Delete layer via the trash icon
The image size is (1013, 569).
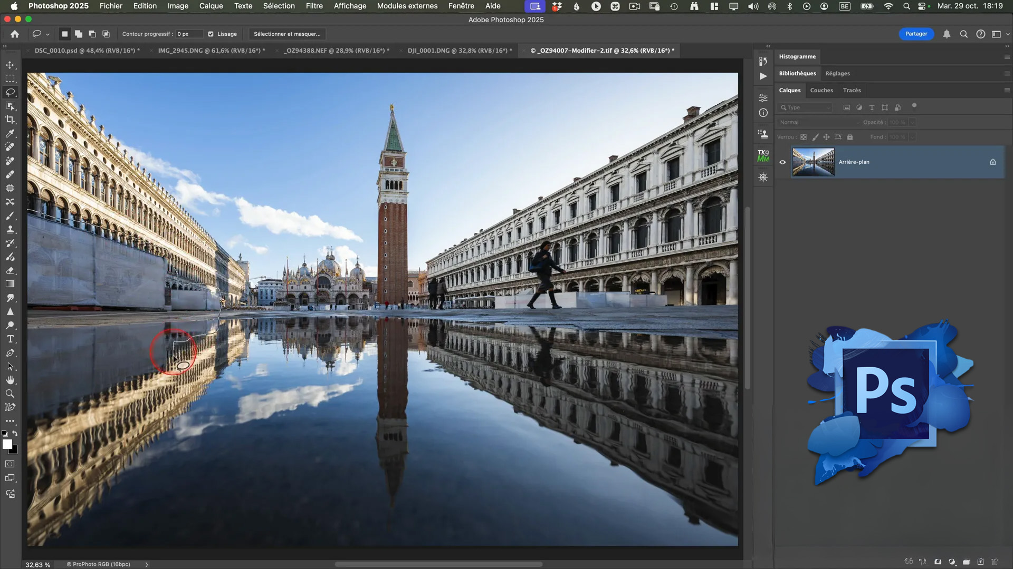994,561
